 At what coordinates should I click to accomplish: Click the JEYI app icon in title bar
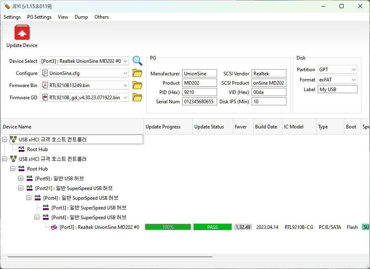coord(6,6)
